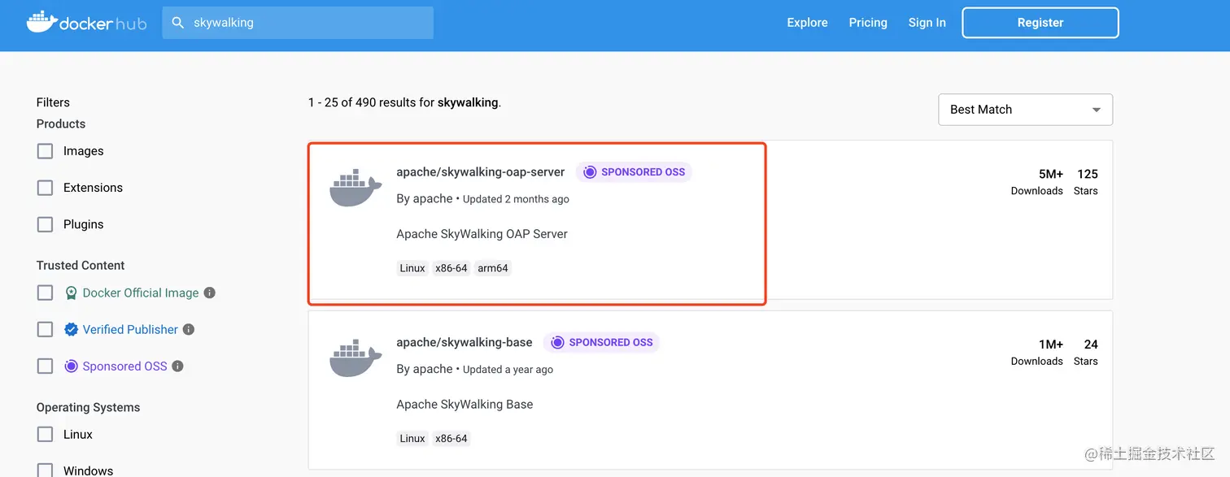Click whale image icon for skywalking-oap-server
This screenshot has height=477, width=1230.
[x=355, y=189]
